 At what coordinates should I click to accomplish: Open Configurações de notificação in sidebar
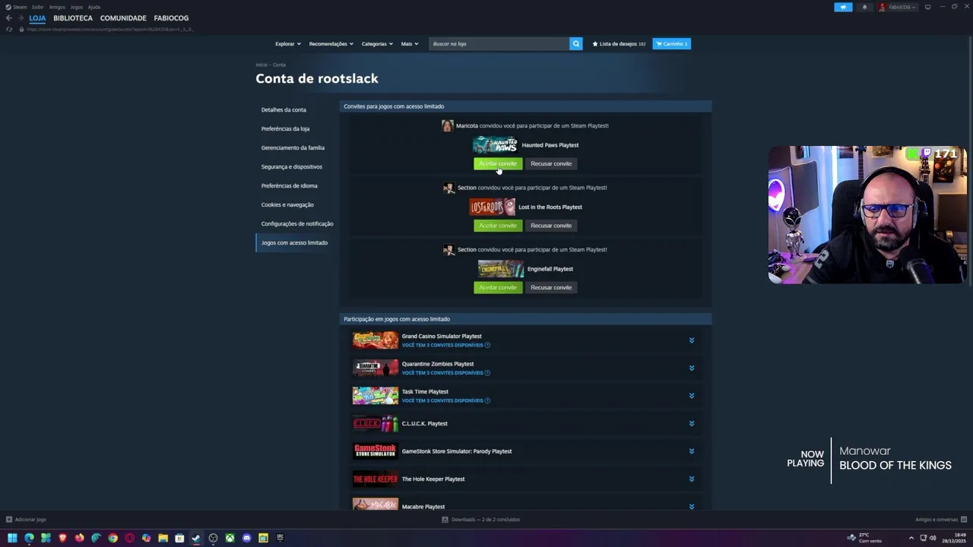[x=297, y=223]
